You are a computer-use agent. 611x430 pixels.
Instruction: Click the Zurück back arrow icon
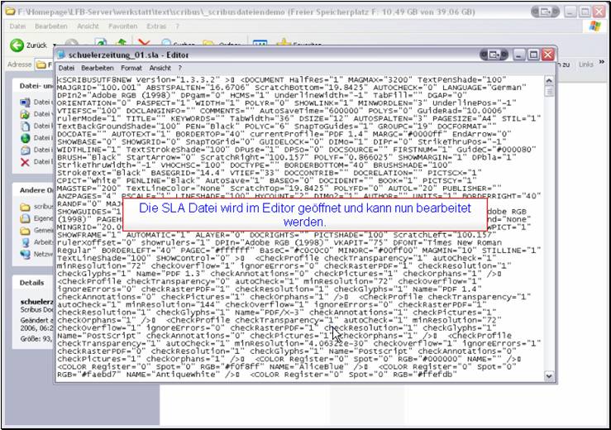coord(16,45)
